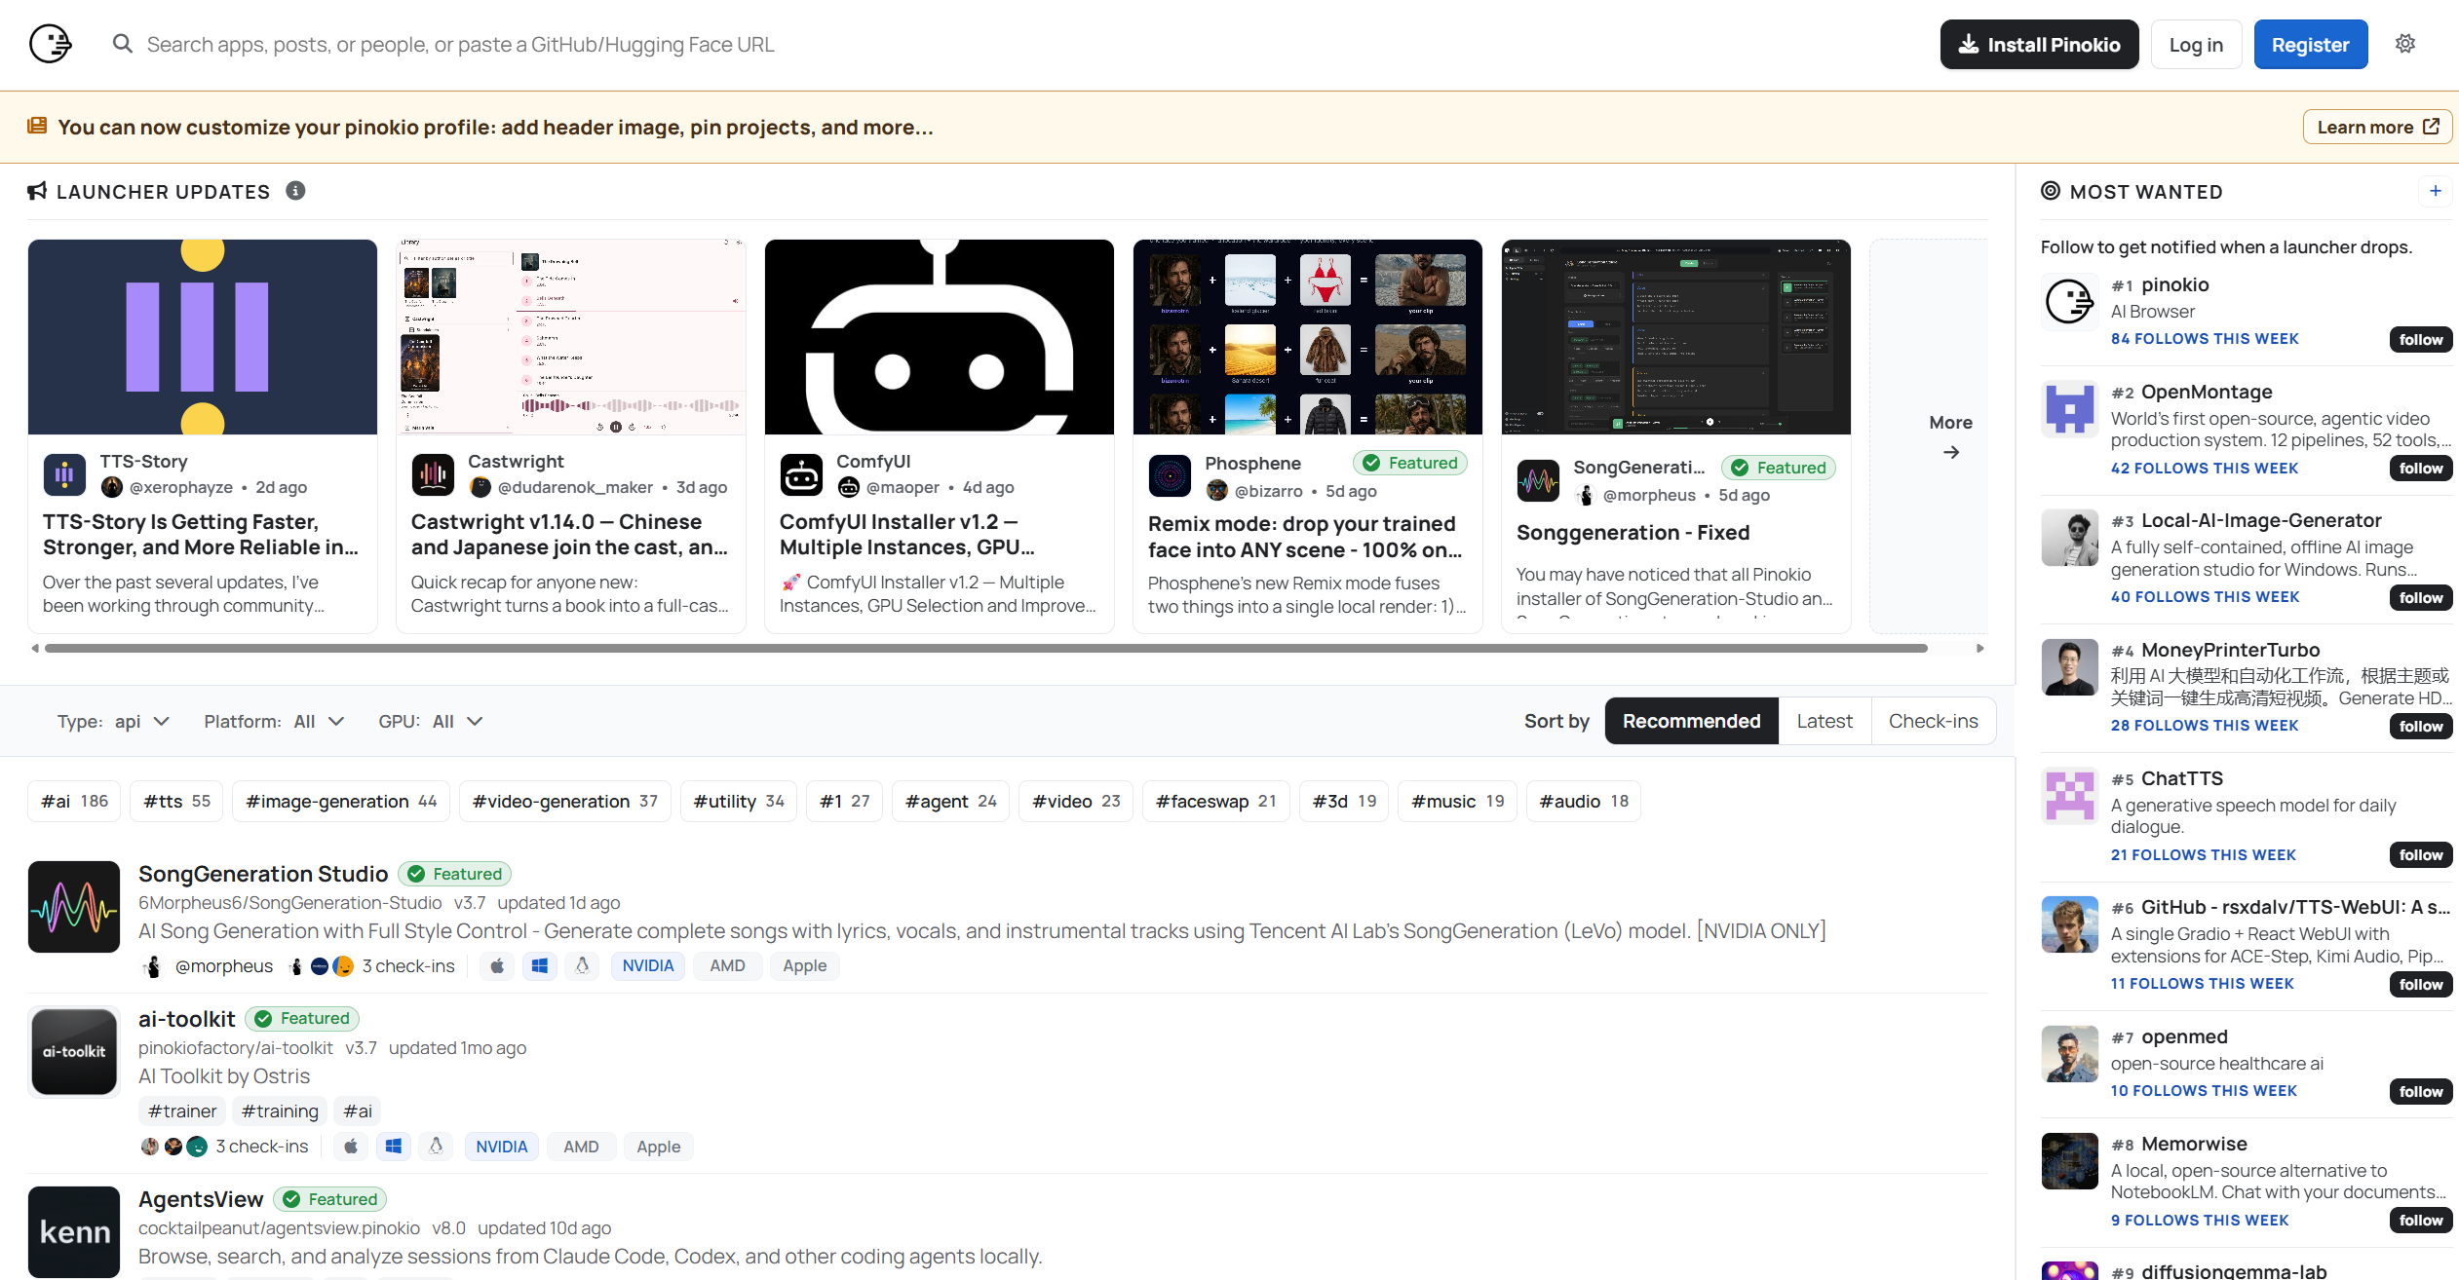Click the pinokio icon in Most Wanted
The height and width of the screenshot is (1280, 2459).
[x=2070, y=302]
